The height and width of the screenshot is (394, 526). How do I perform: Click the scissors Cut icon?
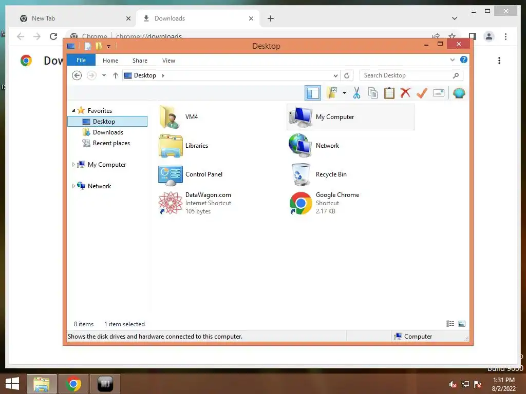click(x=356, y=93)
